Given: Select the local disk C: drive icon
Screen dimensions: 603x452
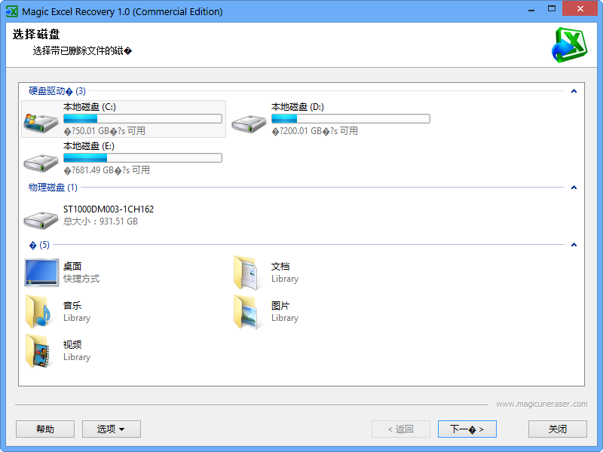Looking at the screenshot, I should [x=41, y=123].
